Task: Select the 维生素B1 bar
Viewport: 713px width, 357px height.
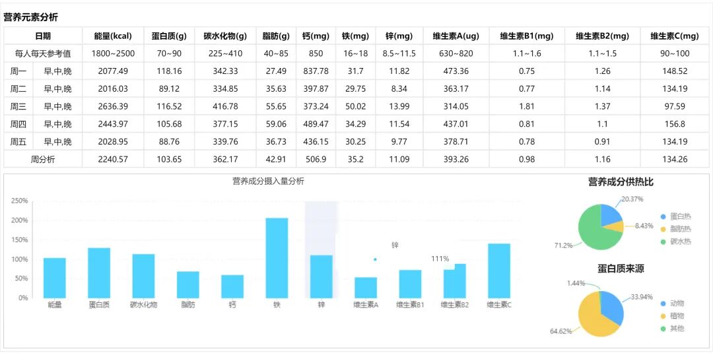Action: click(x=411, y=284)
